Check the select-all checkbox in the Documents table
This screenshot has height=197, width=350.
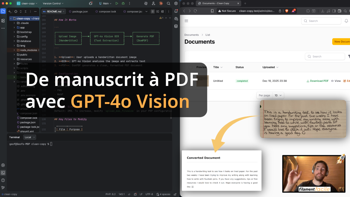click(190, 67)
